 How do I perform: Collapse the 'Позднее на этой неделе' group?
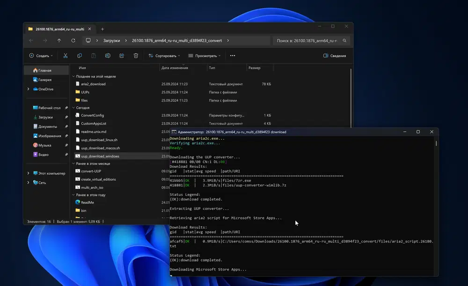point(73,76)
